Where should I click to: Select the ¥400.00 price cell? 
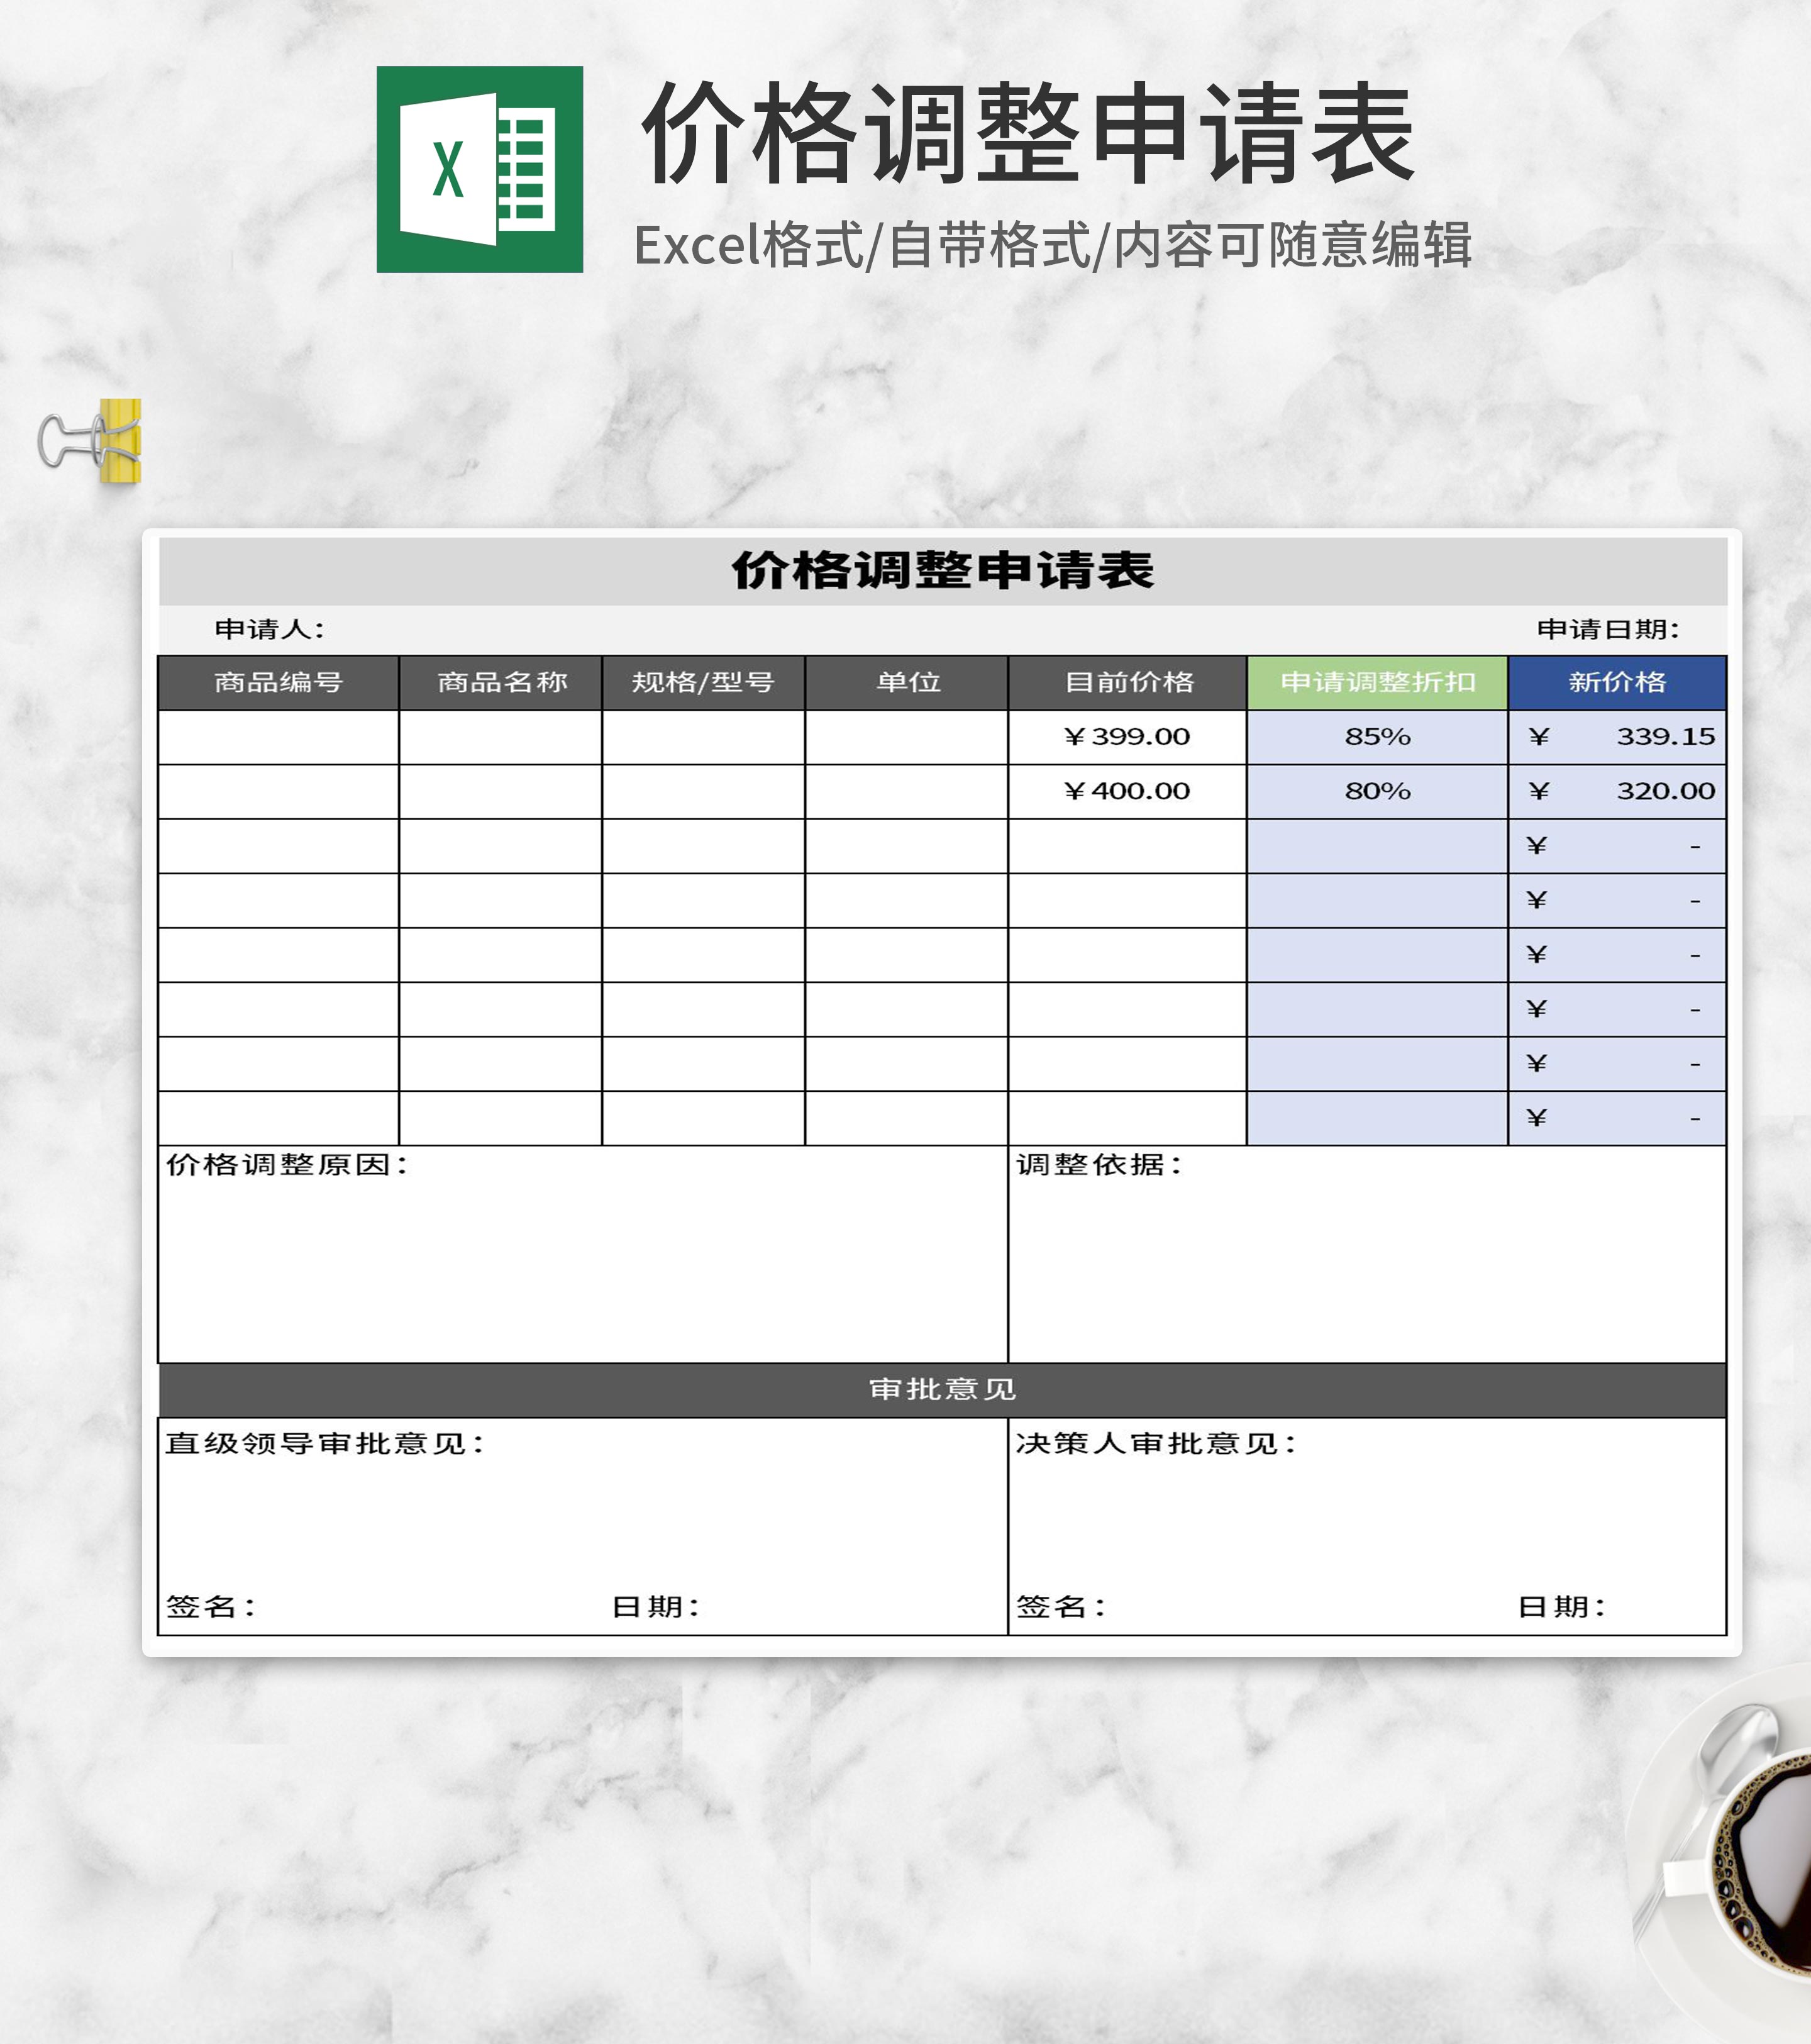pos(1127,791)
